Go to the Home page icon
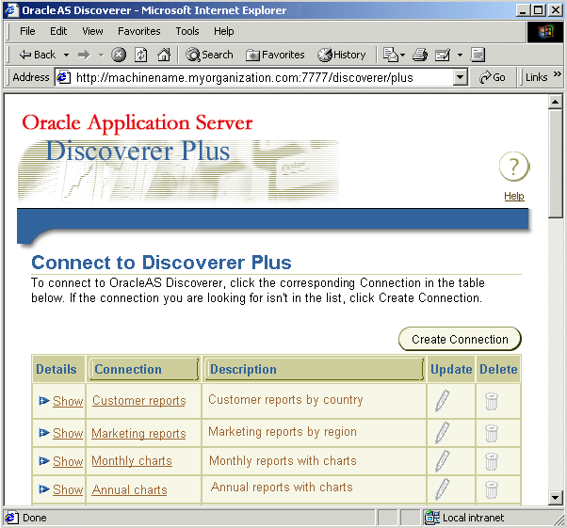 coord(164,55)
